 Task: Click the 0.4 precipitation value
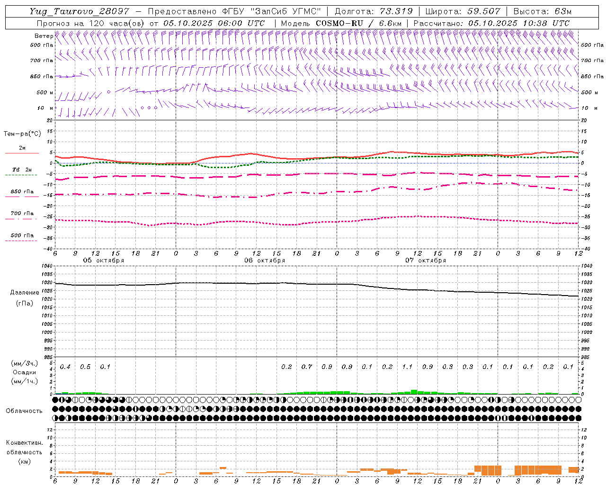point(65,367)
